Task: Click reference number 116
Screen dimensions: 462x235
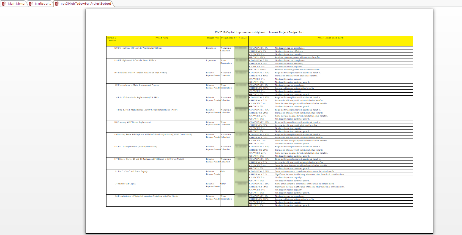Action: [116, 135]
